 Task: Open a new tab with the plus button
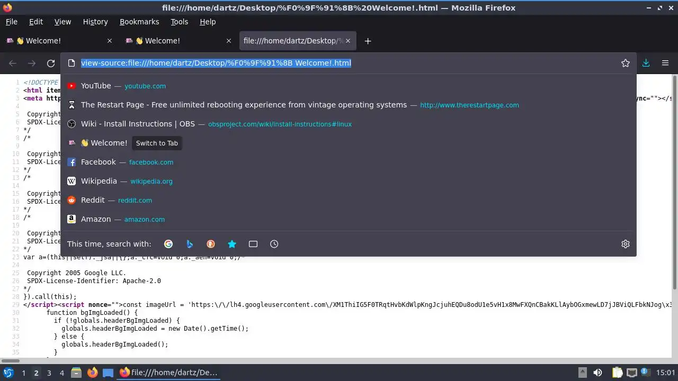[x=368, y=41]
